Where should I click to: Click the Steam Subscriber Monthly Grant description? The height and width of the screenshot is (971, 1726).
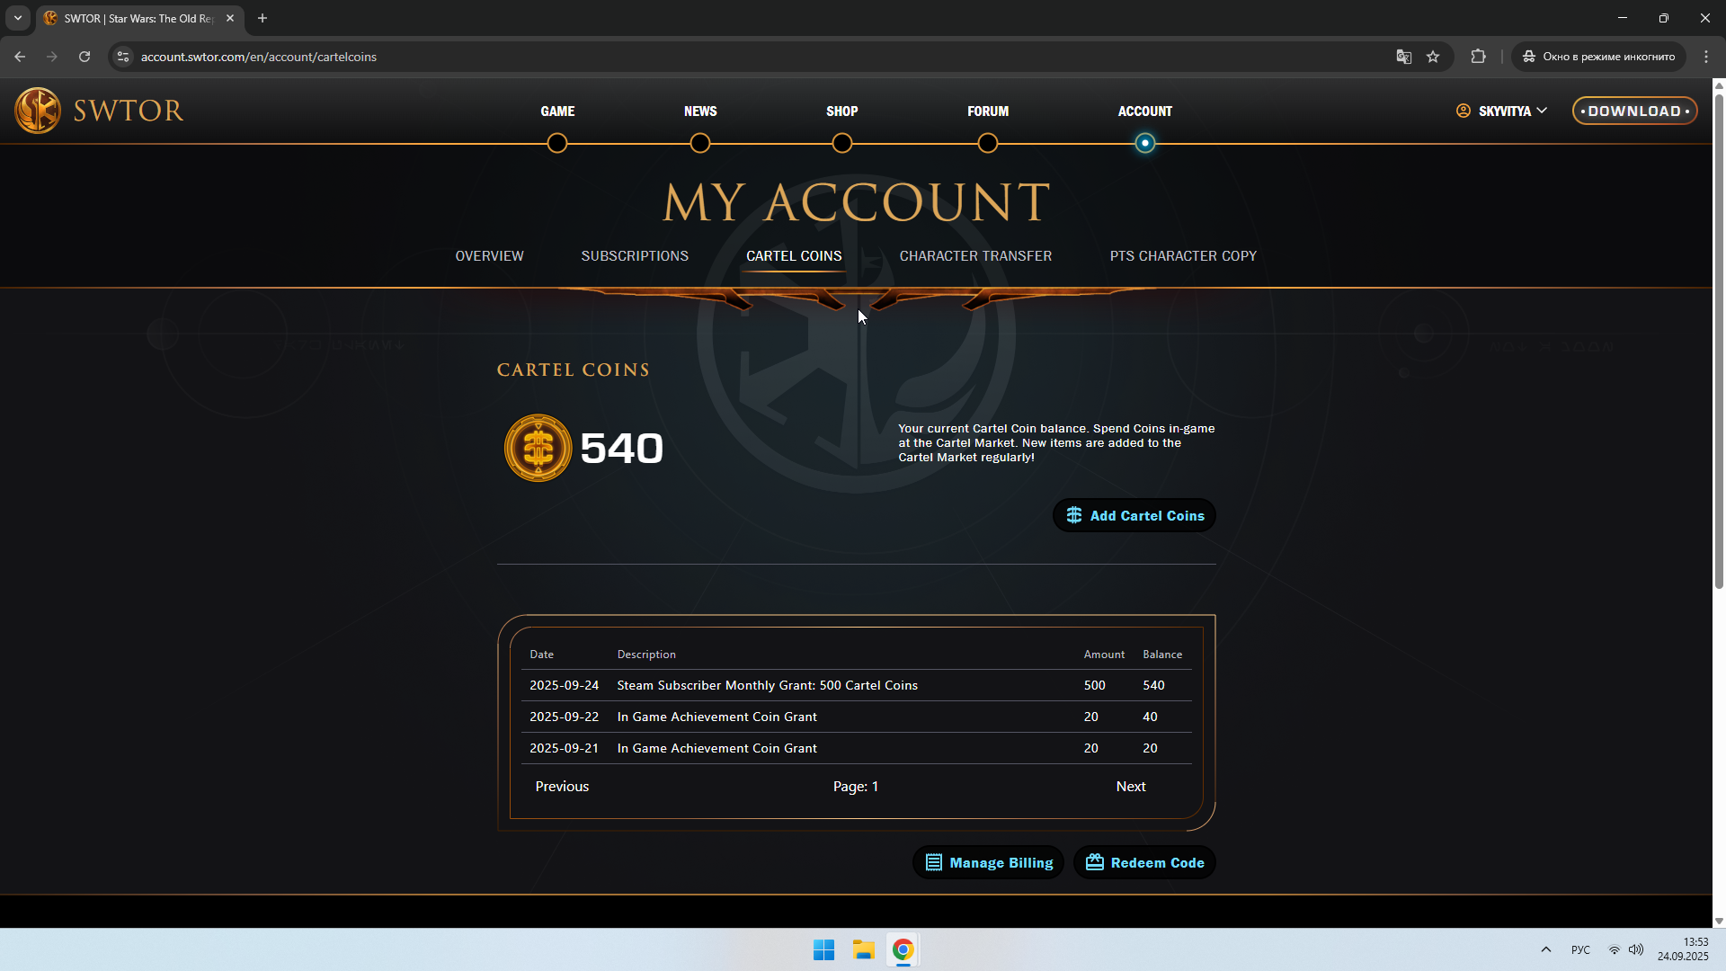(767, 685)
